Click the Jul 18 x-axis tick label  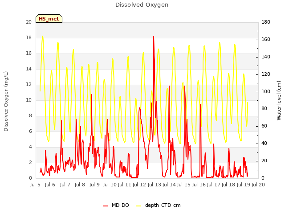tap(228, 185)
